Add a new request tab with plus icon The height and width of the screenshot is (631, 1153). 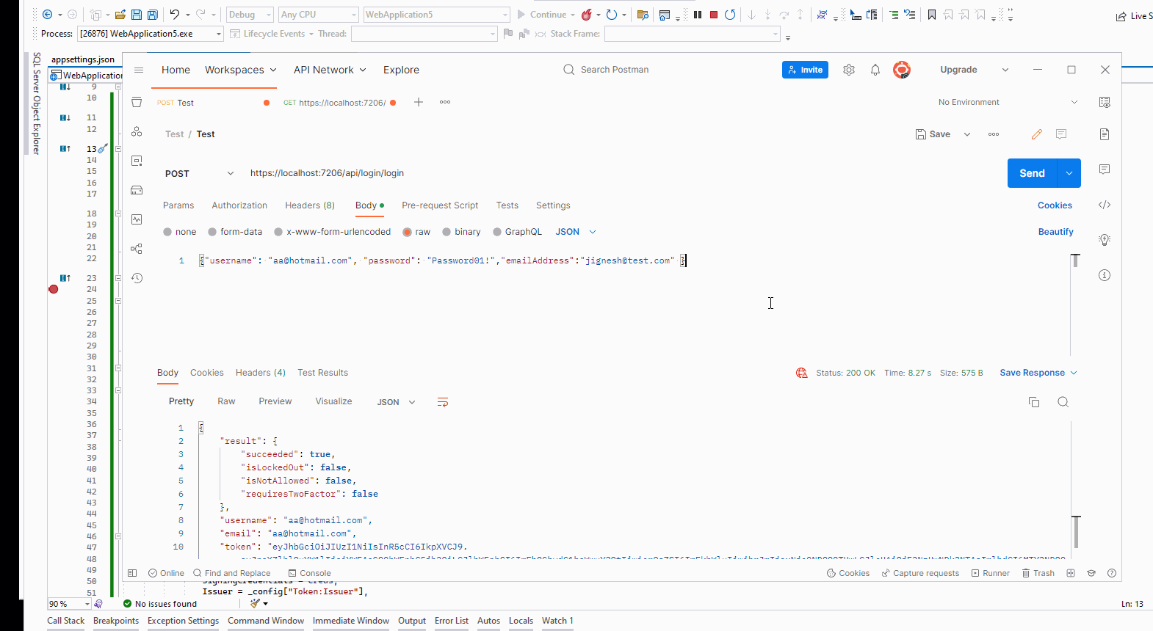click(x=419, y=102)
